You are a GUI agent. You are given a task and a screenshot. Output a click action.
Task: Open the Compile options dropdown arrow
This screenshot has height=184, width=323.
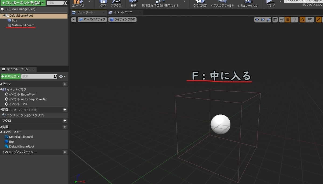tap(90, 1)
